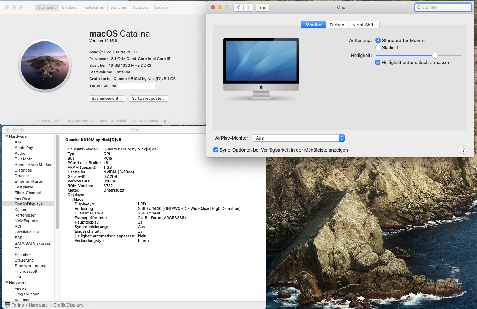Open the Speicher tab in About window

118,7
